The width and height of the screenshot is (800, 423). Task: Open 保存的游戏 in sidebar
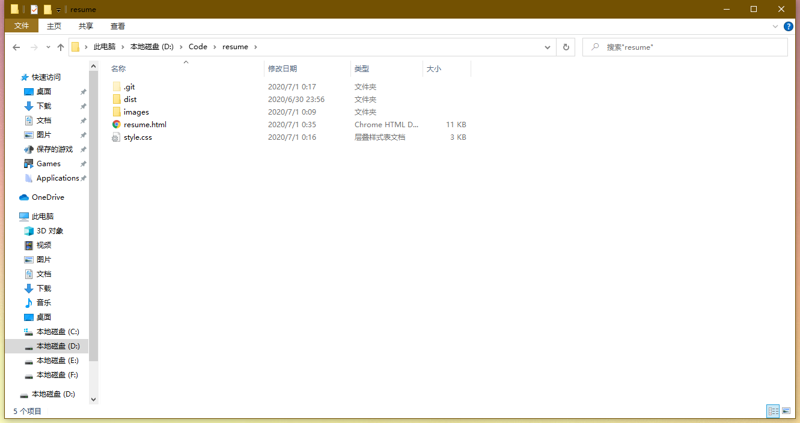point(54,149)
